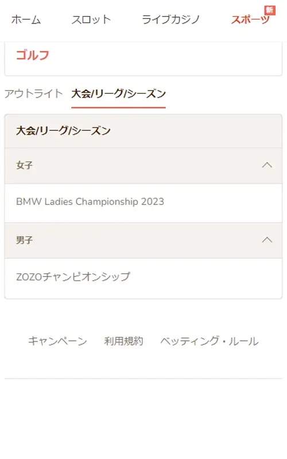
Task: Click the red underline of active tab
Action: point(119,107)
